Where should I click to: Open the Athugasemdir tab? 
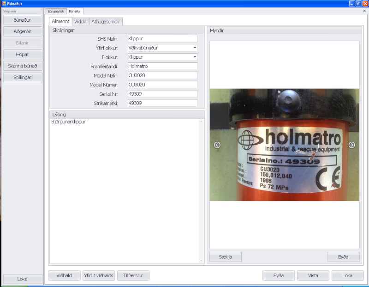point(106,21)
